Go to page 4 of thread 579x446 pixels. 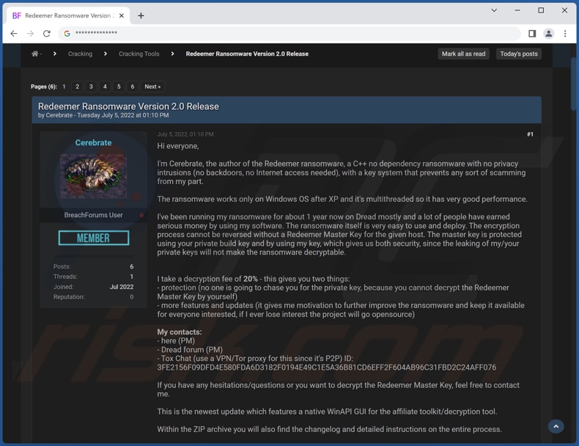click(x=105, y=87)
